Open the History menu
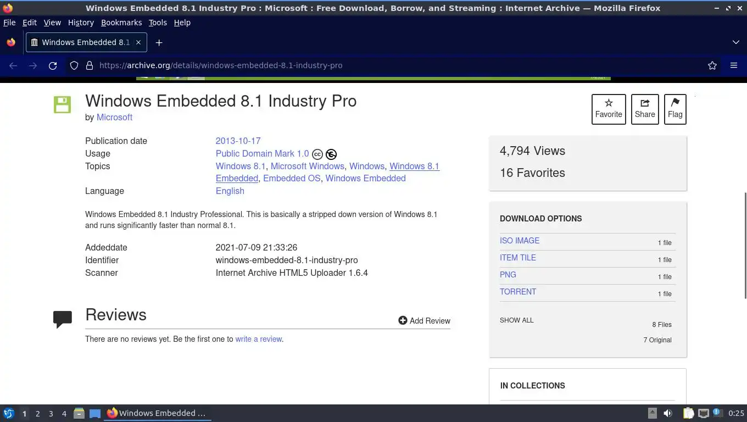Viewport: 747px width, 422px height. point(81,23)
